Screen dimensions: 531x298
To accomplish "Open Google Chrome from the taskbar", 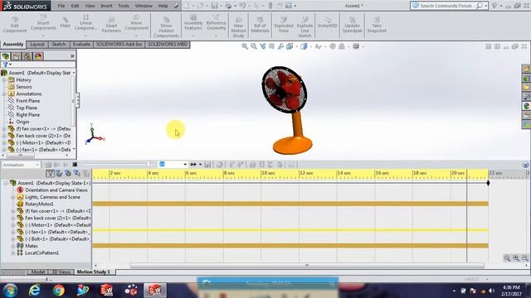I will tap(59, 291).
